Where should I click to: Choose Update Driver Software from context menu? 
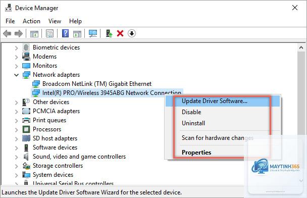coord(223,101)
